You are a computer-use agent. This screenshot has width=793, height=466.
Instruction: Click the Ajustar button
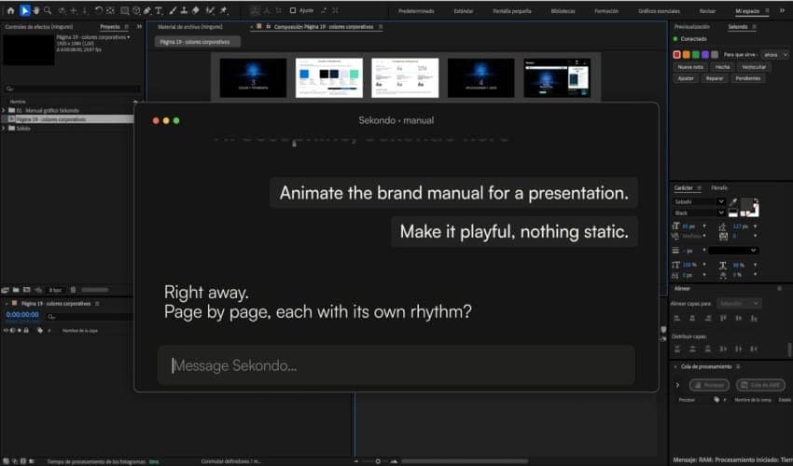click(686, 78)
